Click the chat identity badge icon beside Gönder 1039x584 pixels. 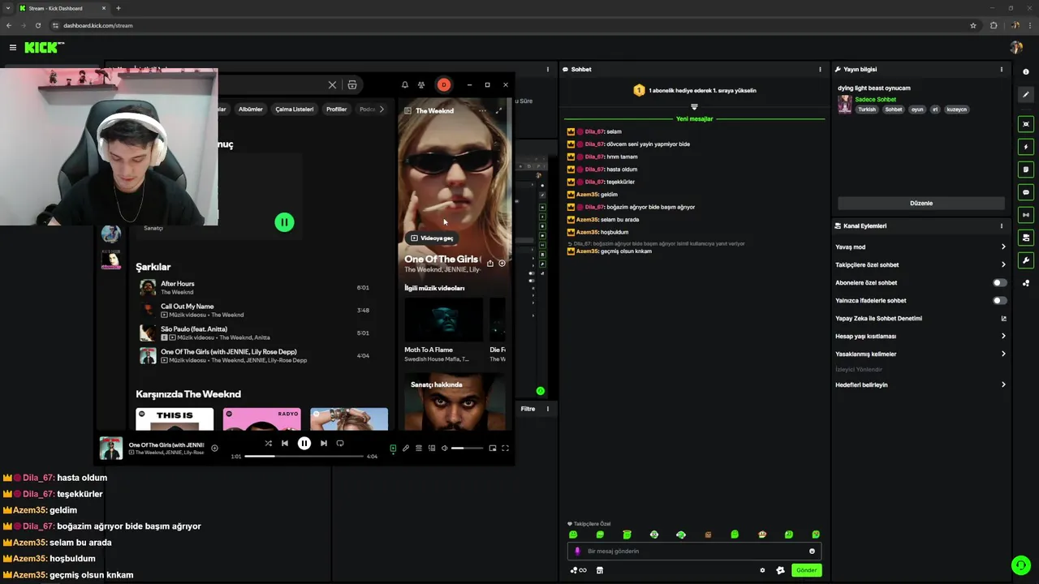780,570
